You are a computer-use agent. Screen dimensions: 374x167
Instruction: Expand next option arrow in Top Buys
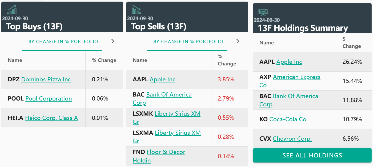113,41
